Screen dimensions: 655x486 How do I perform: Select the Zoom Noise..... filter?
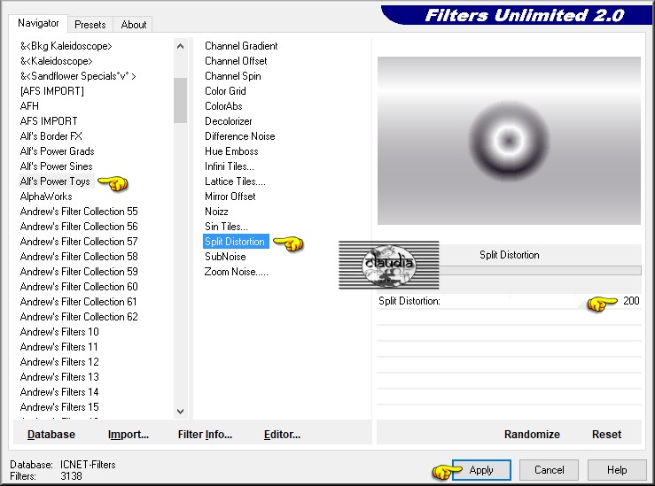click(x=236, y=272)
